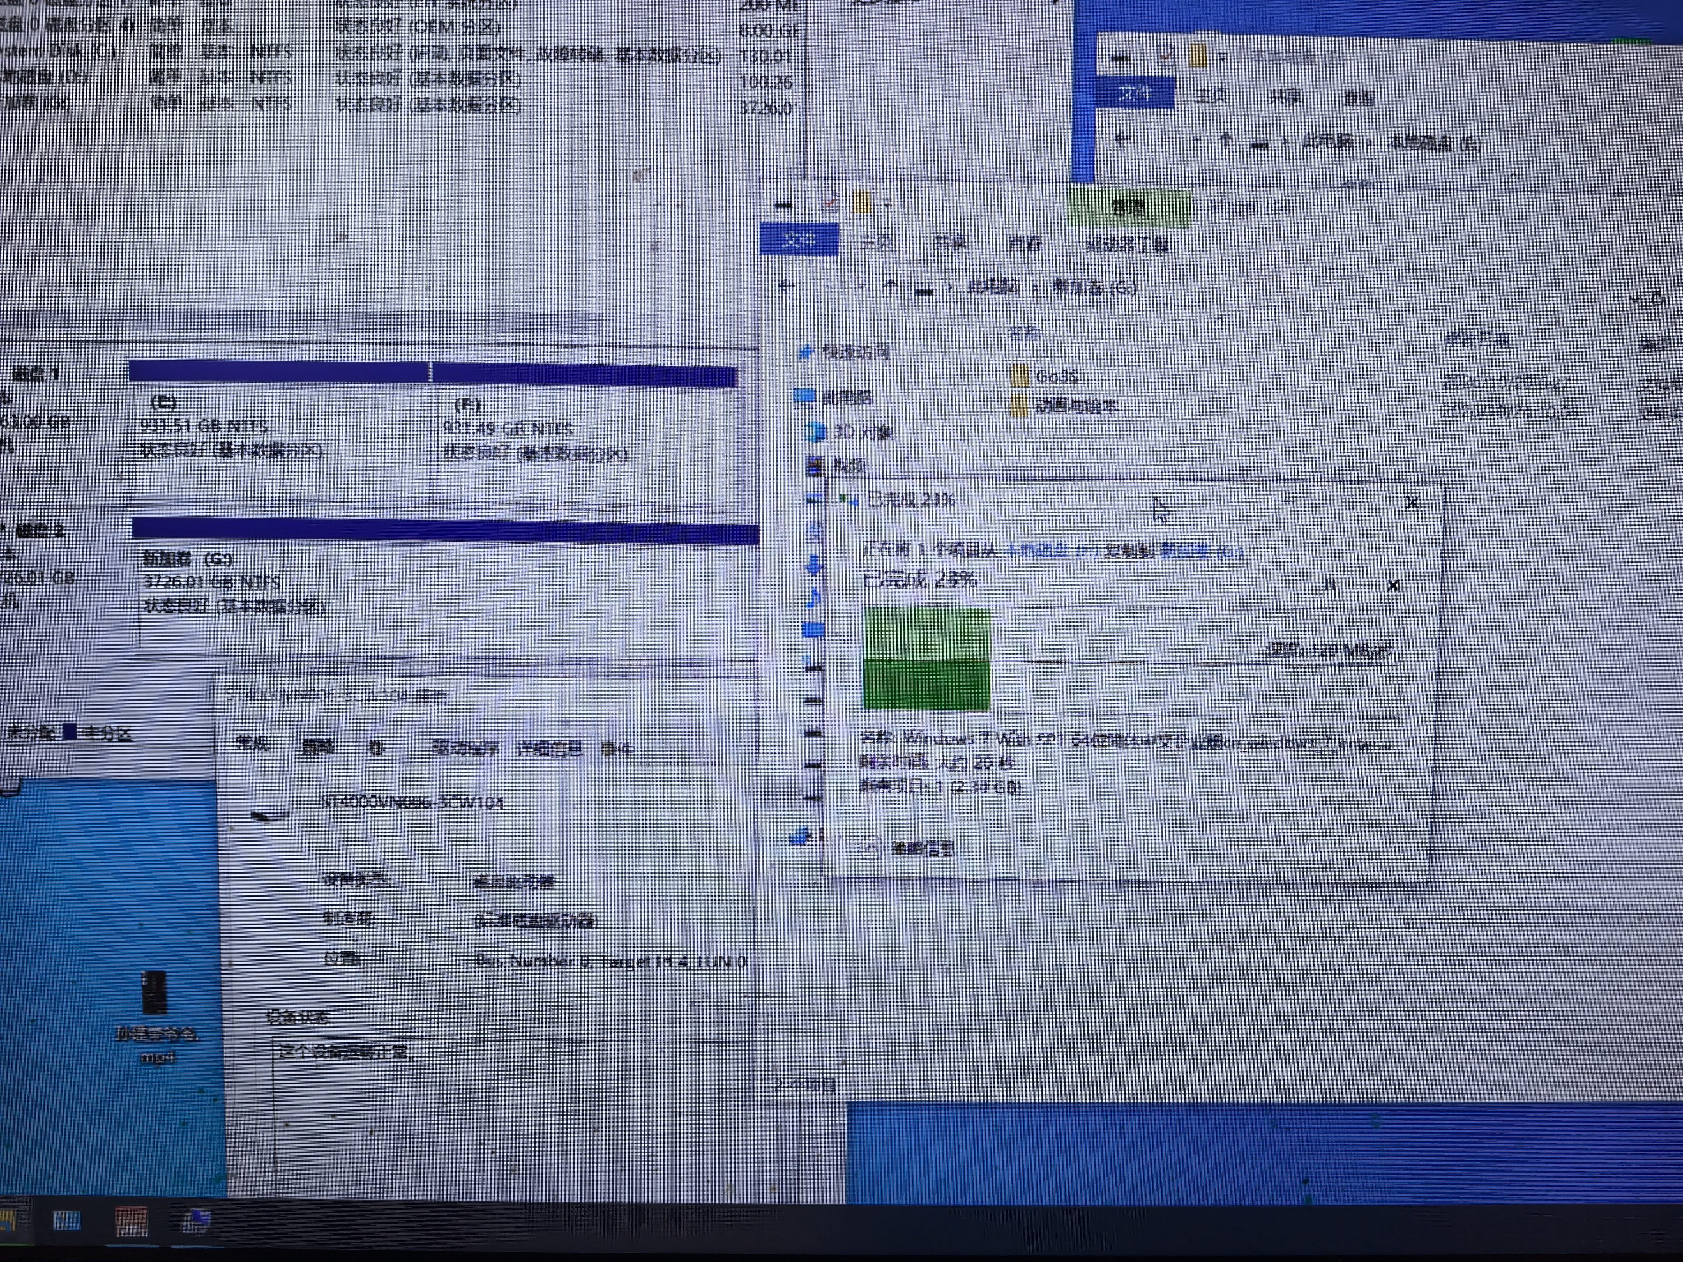Open the 主页 ribbon tab in G: window

(x=875, y=241)
